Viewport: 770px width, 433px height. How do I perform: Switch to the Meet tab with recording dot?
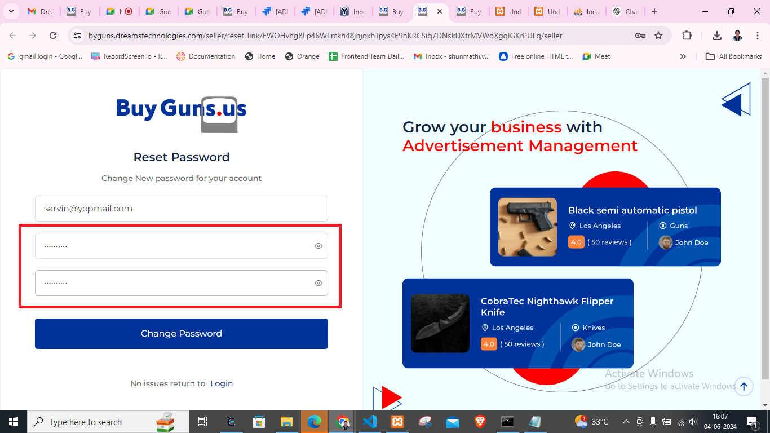click(x=118, y=11)
